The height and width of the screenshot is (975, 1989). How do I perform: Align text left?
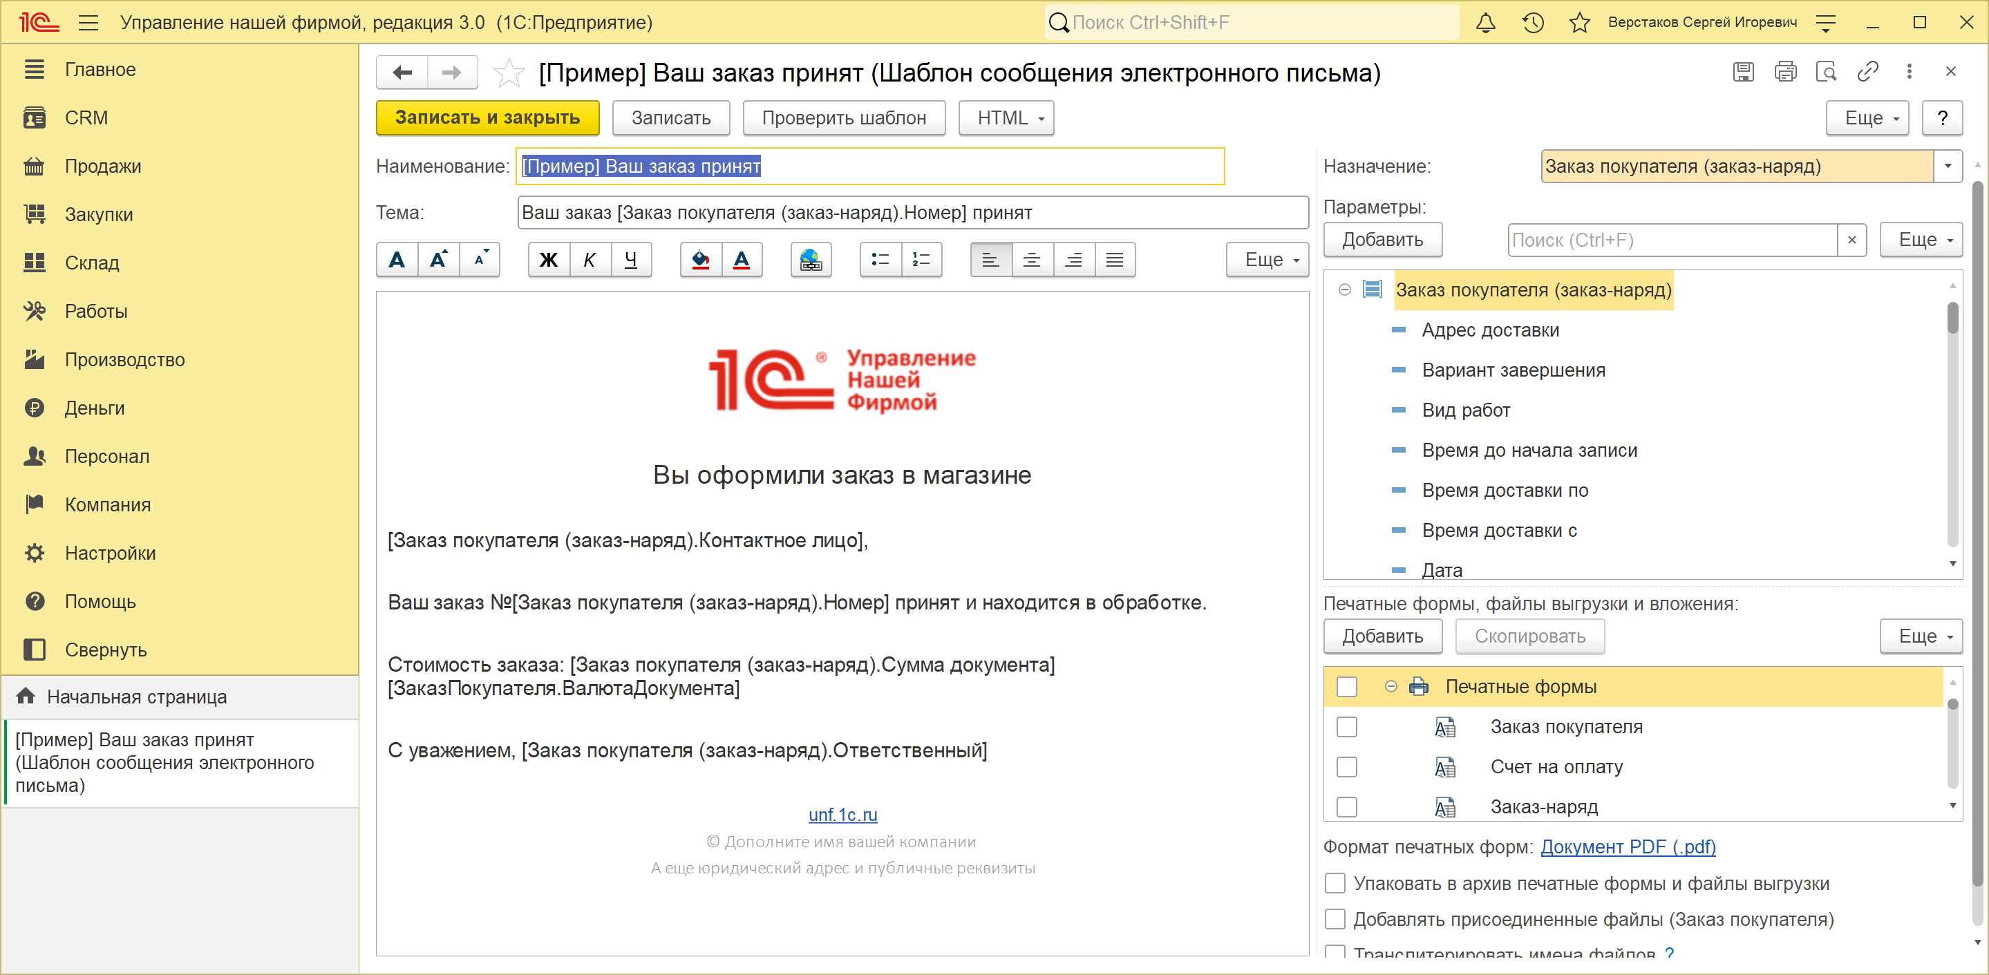point(990,259)
